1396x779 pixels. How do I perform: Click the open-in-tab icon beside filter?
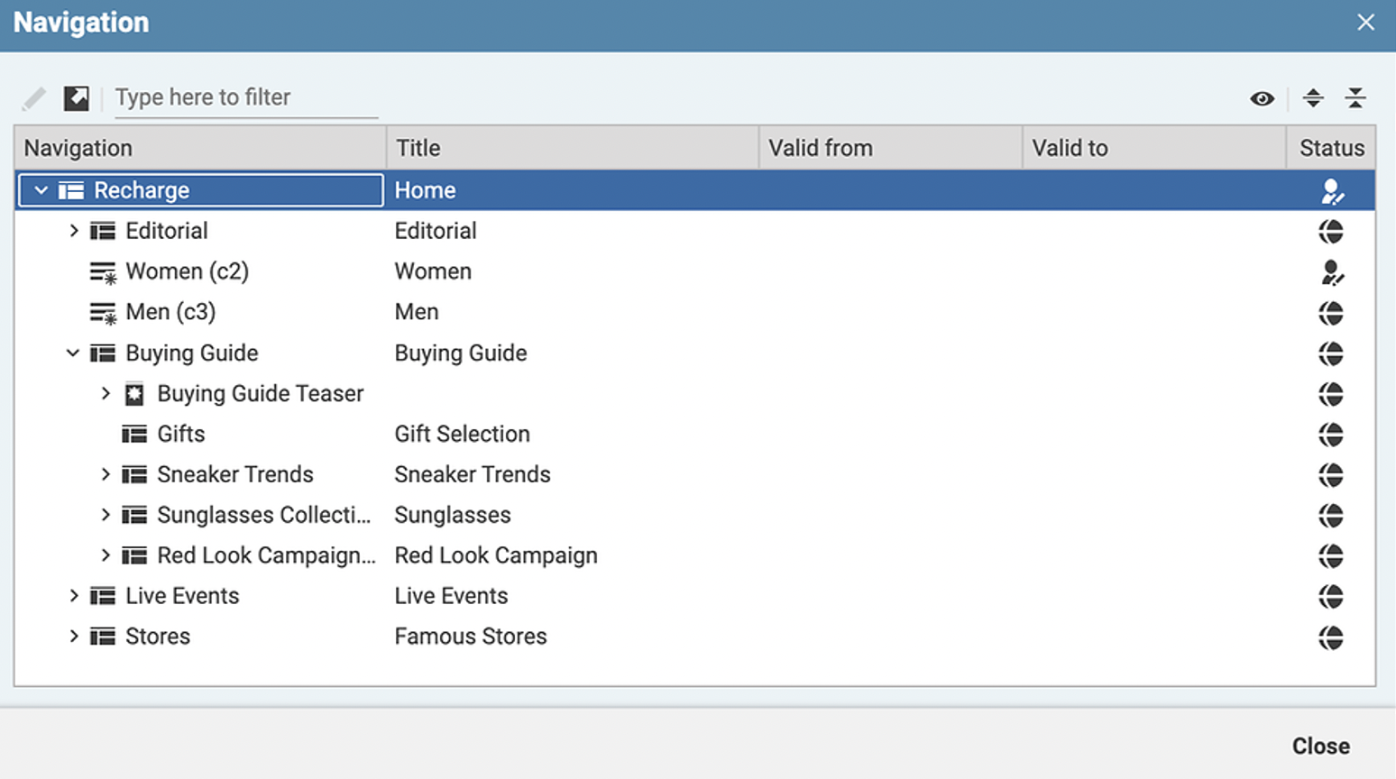click(77, 97)
